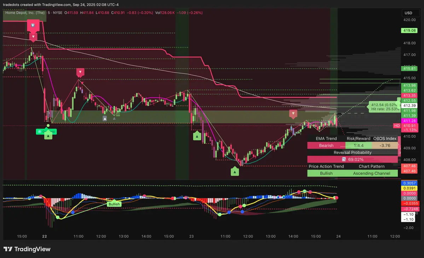Click the red 413.35 price label

tap(410, 96)
